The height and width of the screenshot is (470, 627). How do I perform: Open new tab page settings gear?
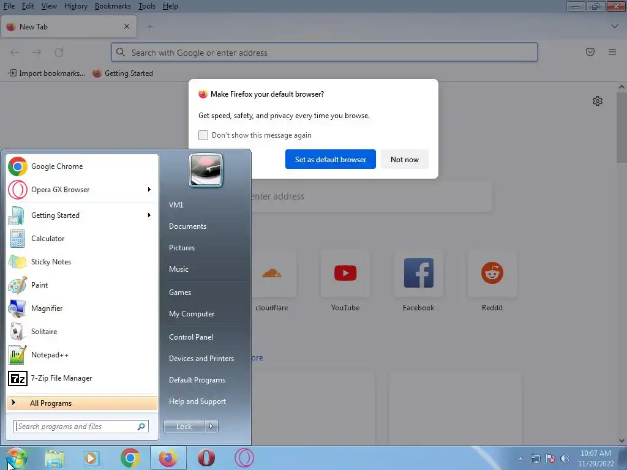point(598,101)
